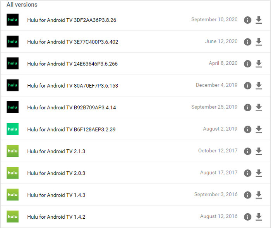Viewport: 271px width, 228px height.
Task: Show info icon for version 80A70EF7P3.6.153
Action: (x=247, y=86)
